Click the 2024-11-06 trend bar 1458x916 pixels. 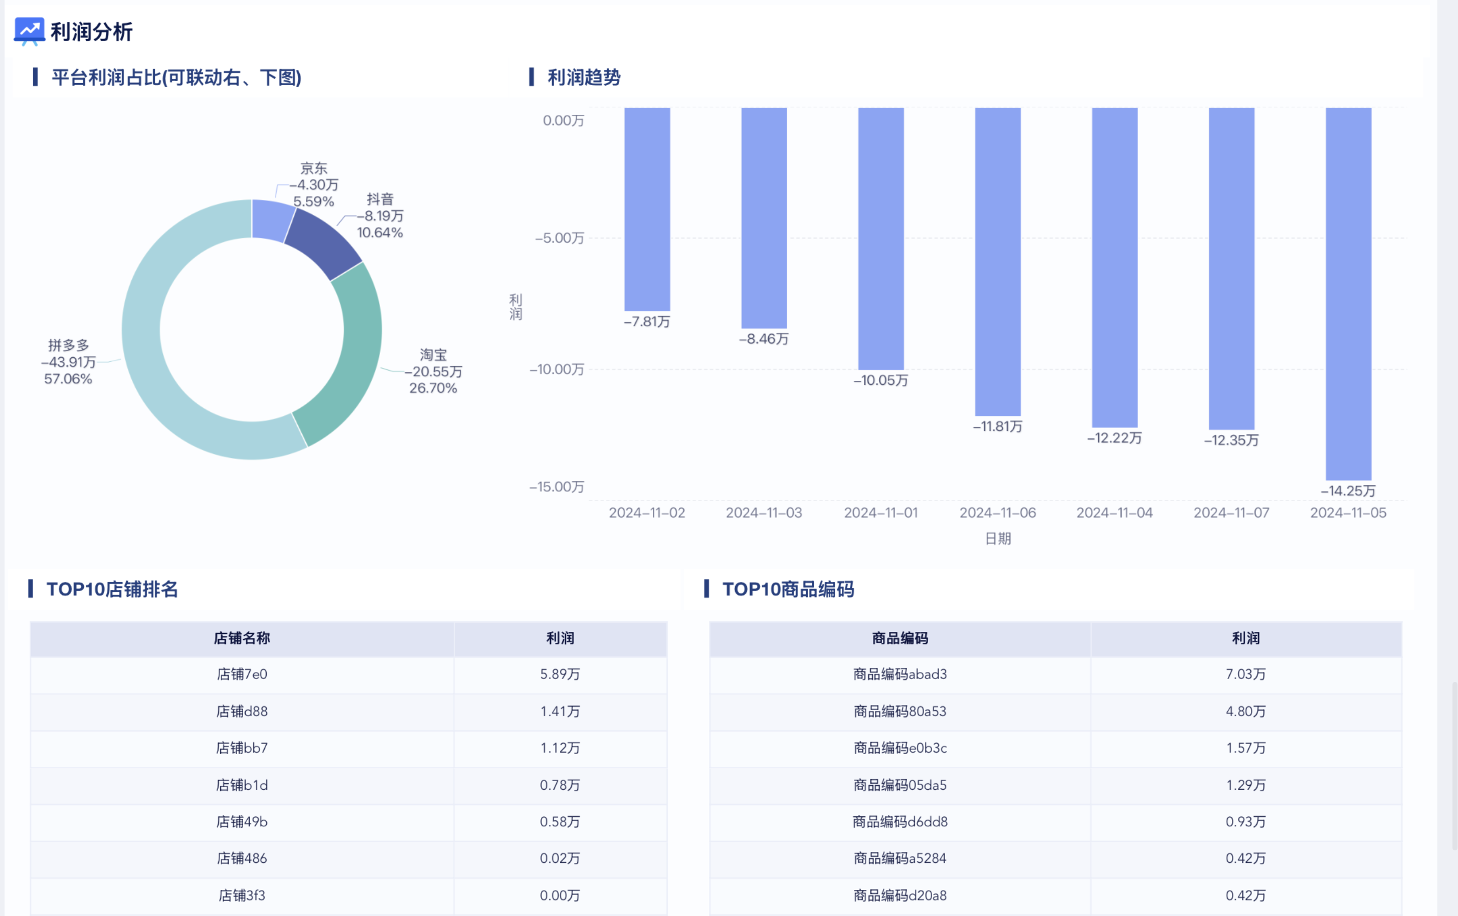(x=997, y=262)
